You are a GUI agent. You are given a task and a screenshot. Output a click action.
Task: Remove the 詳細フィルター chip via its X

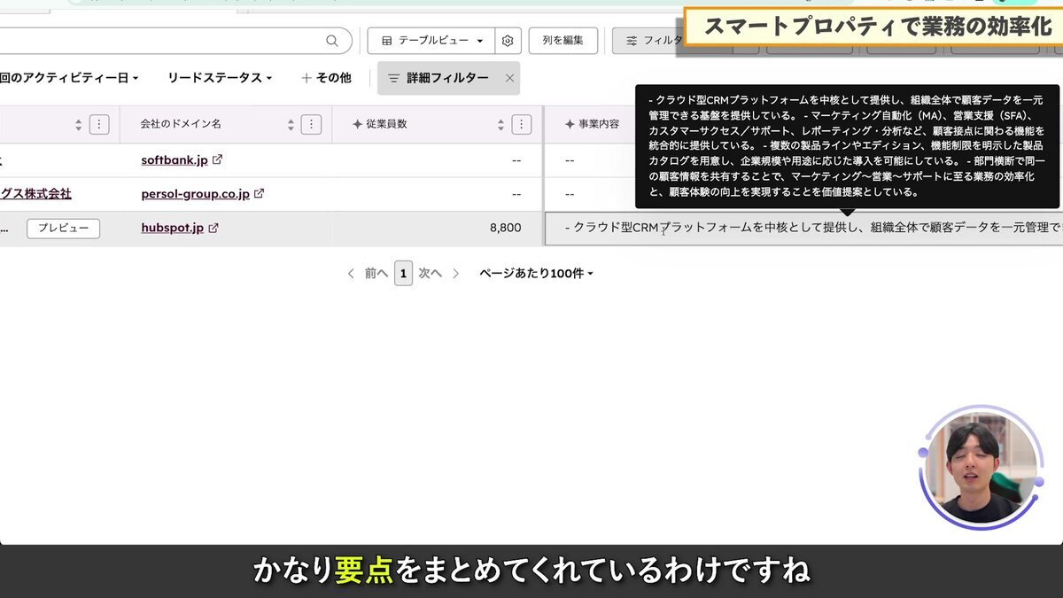(509, 78)
